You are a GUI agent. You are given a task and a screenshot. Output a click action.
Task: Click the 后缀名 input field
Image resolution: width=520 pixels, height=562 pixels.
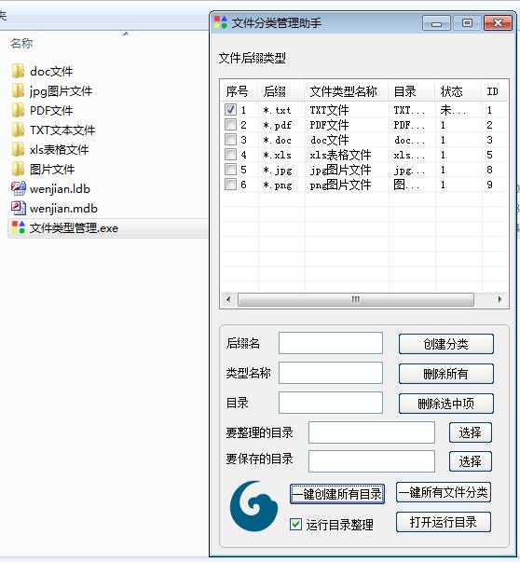coord(331,343)
